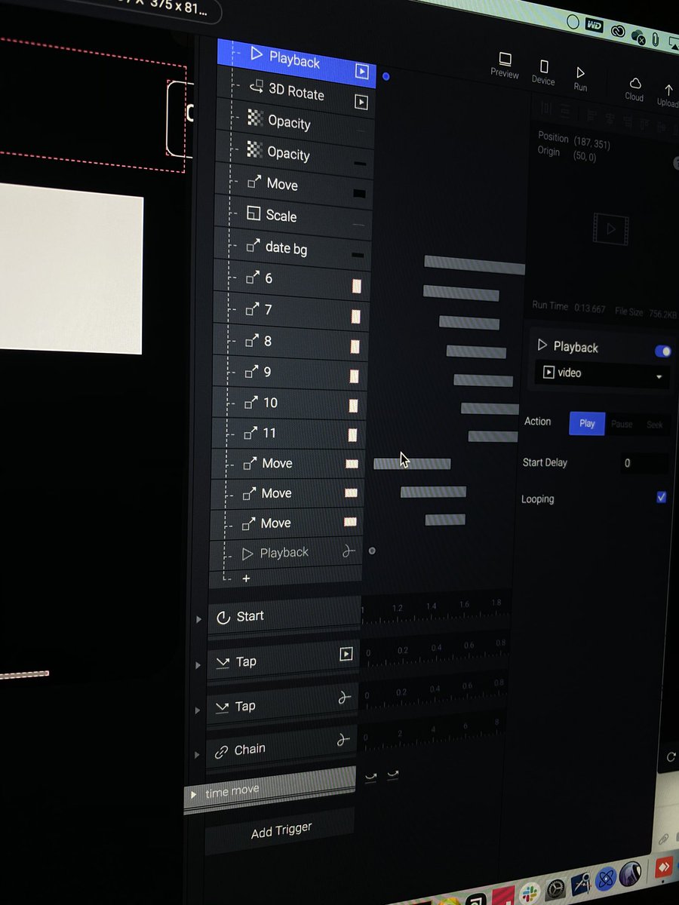Click the component icon on dimmed Playback row

[348, 552]
